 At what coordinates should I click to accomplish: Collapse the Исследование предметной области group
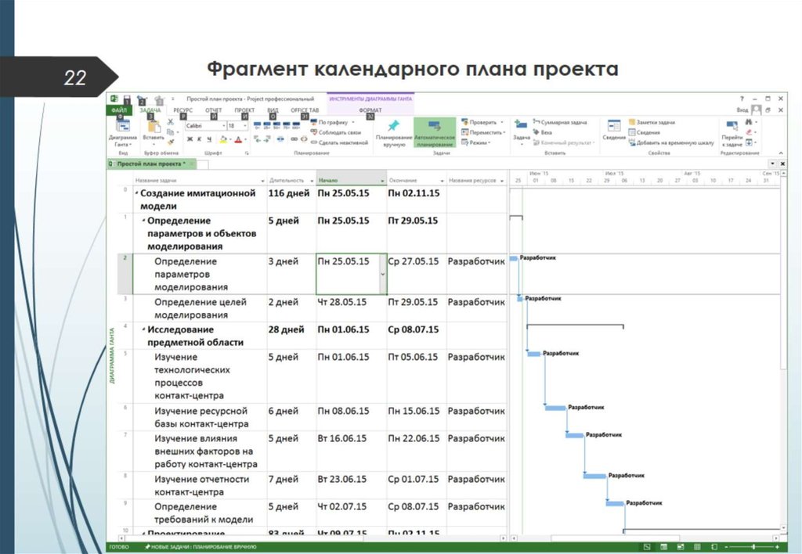tap(145, 329)
